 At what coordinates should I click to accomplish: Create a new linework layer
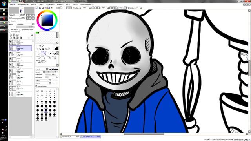coord(14,35)
